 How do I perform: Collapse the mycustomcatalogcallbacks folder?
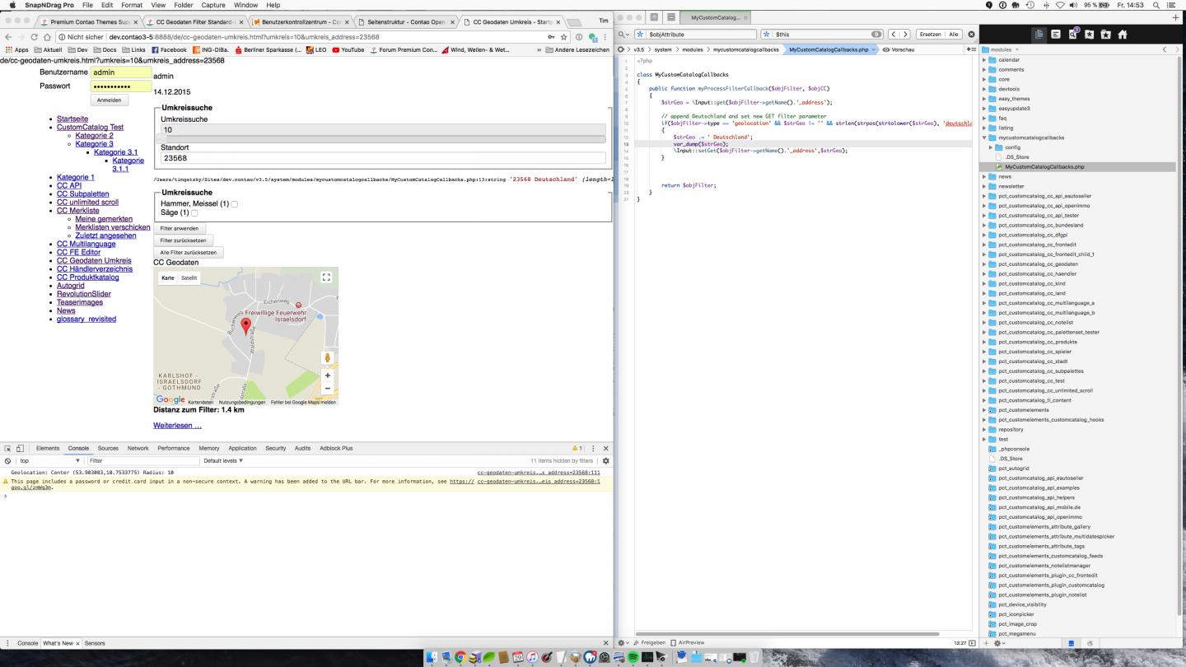[984, 138]
